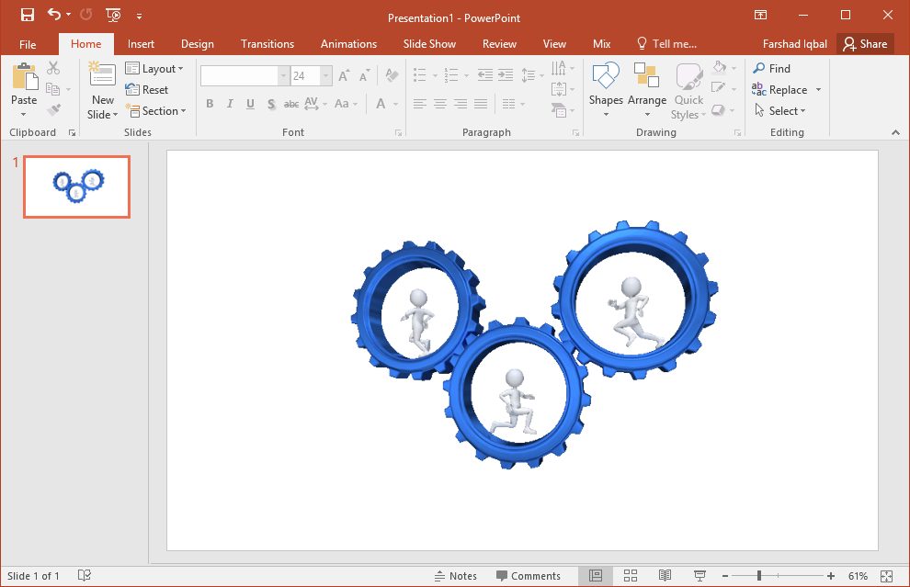Screen dimensions: 910x587
Task: Click the Save icon in title bar
Action: (x=28, y=15)
